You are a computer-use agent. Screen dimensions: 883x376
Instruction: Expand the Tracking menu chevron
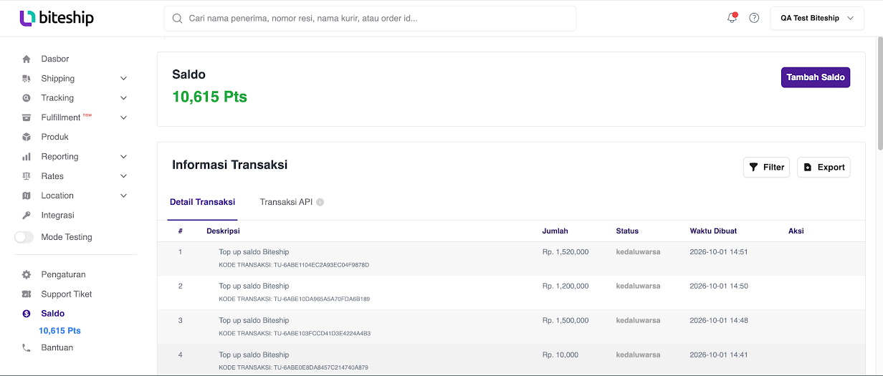pyautogui.click(x=123, y=98)
